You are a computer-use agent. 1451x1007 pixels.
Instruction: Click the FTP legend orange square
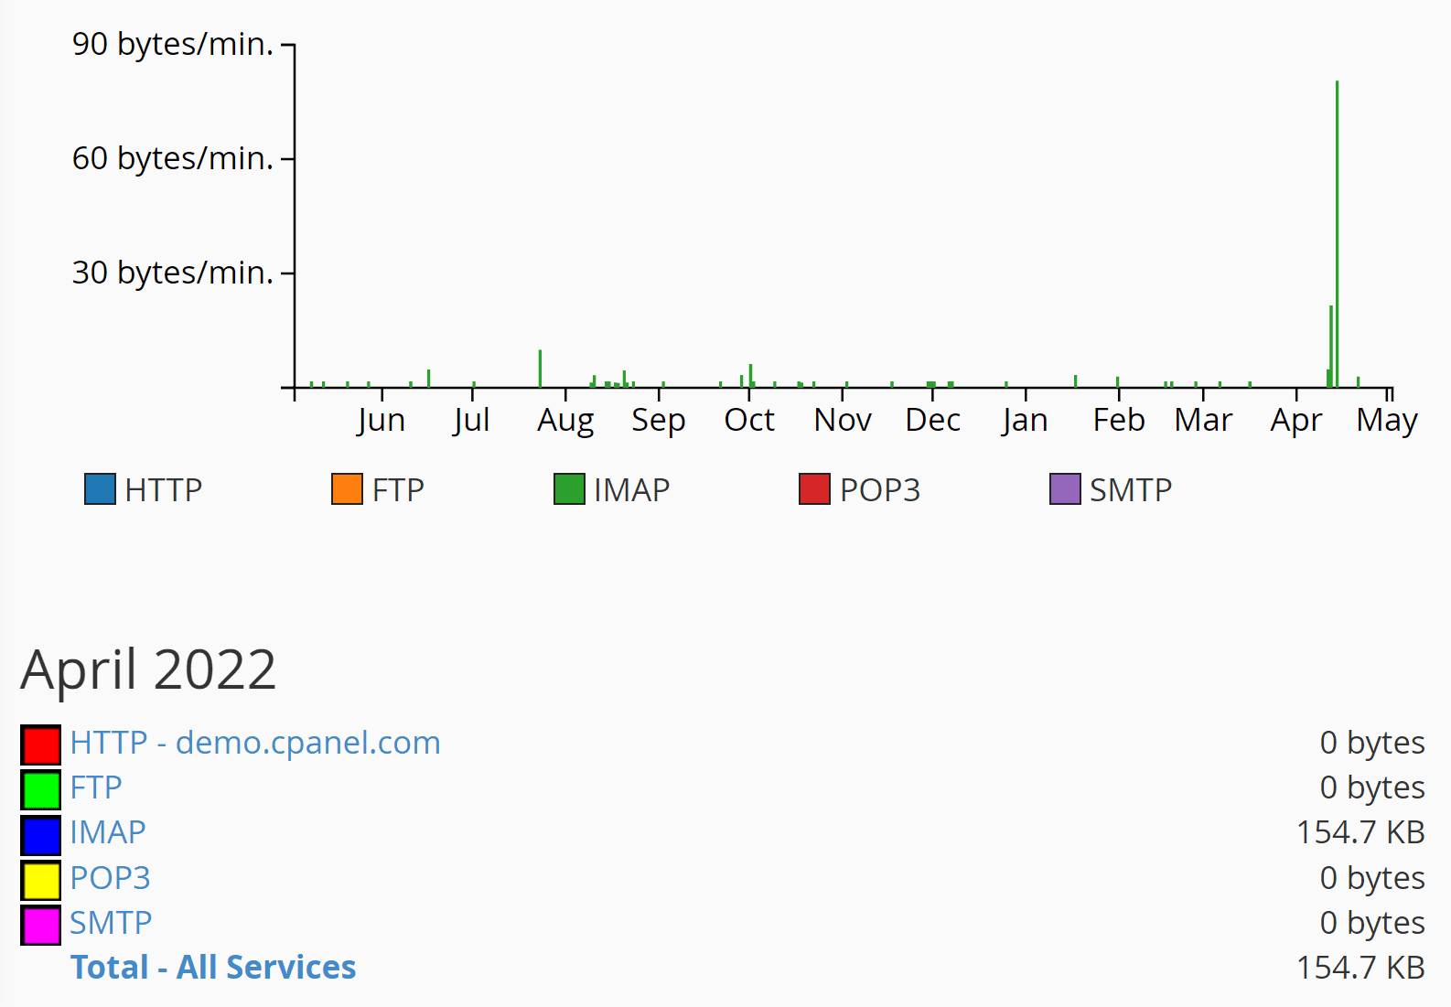click(x=347, y=489)
